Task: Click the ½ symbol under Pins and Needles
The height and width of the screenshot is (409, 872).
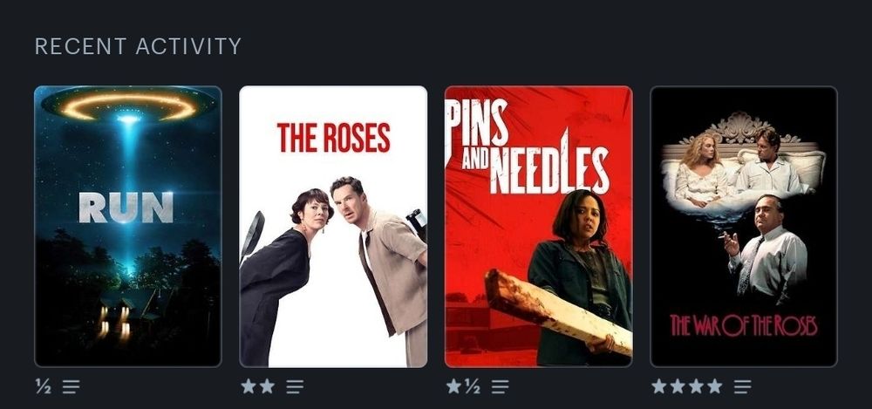Action: click(472, 386)
